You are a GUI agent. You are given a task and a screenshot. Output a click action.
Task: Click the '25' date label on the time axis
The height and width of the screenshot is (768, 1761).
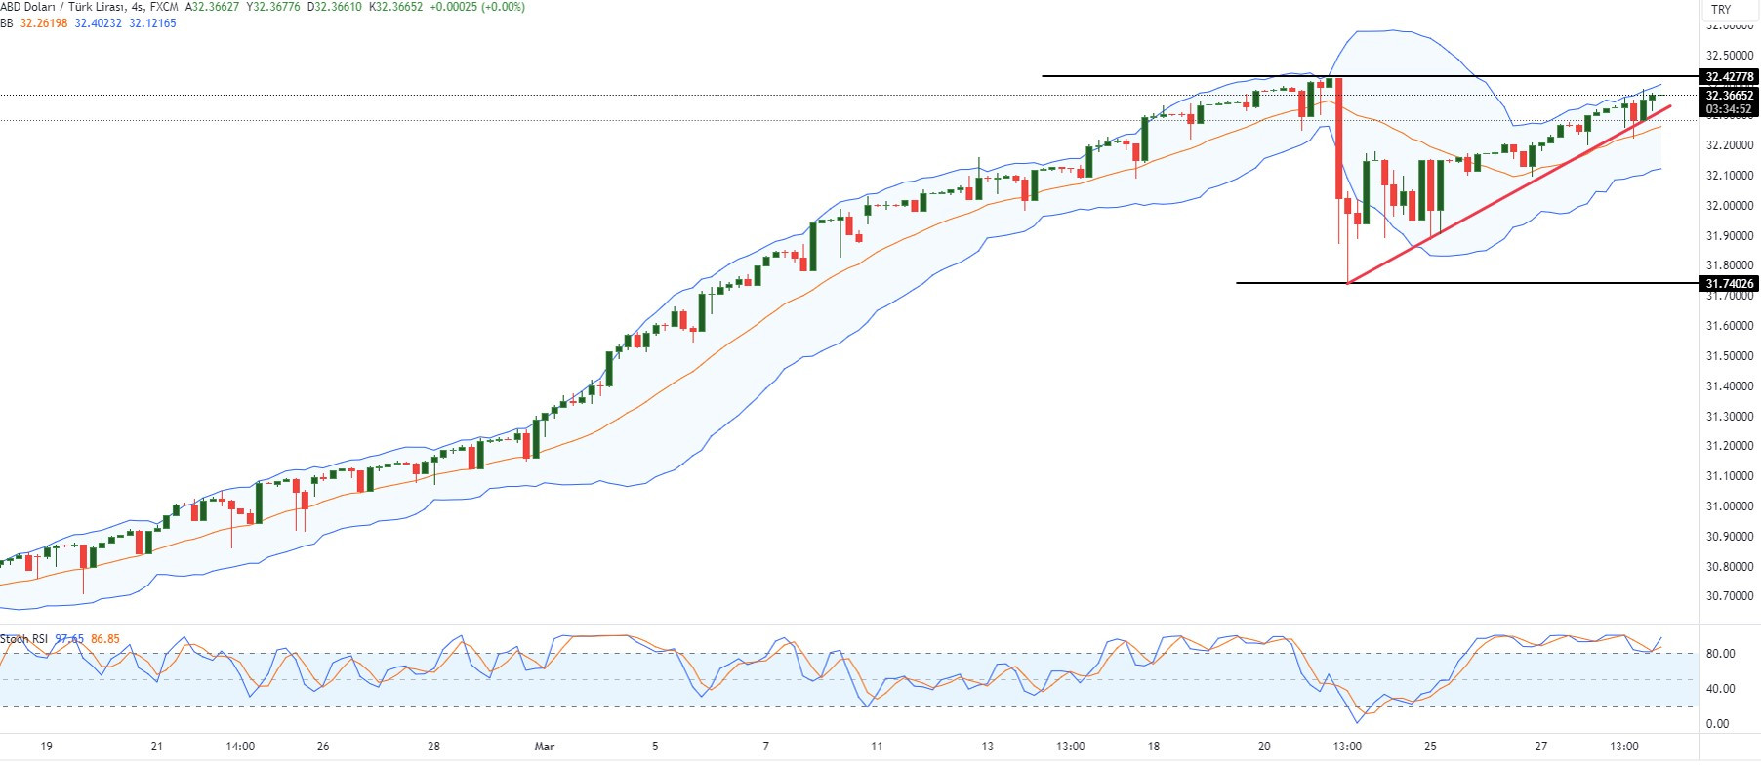pyautogui.click(x=1430, y=747)
